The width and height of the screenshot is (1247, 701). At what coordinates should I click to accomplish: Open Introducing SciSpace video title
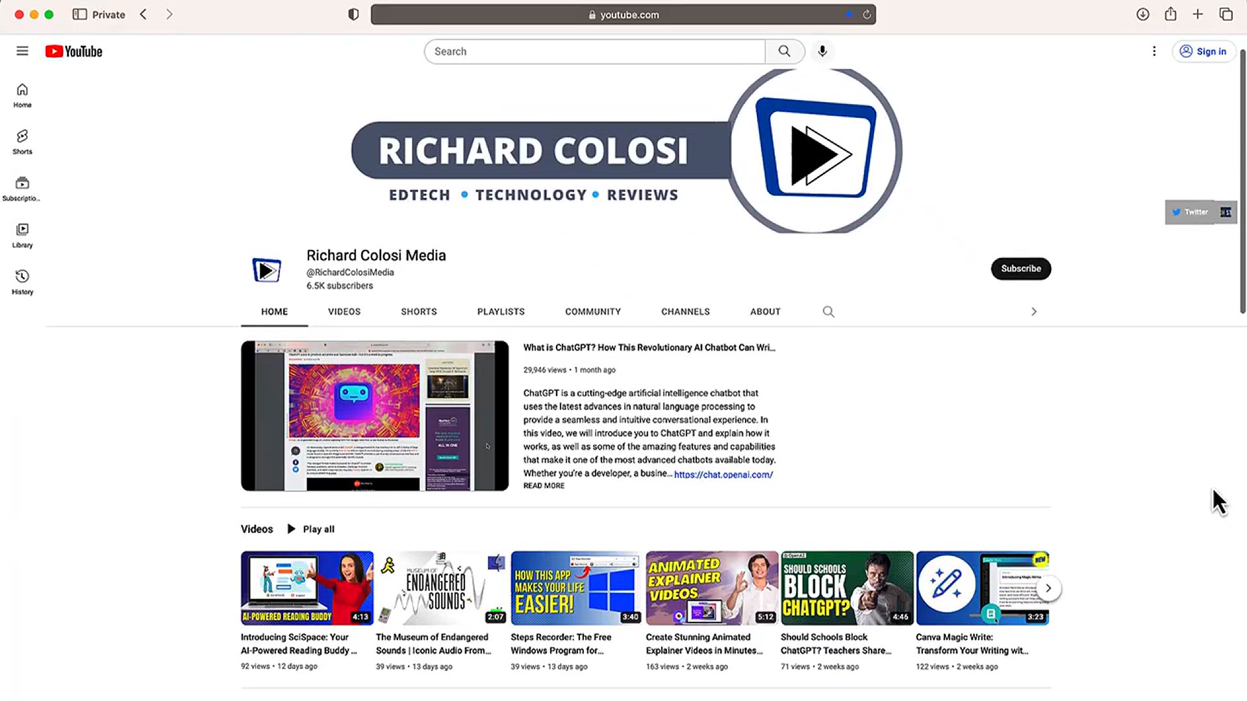[299, 644]
